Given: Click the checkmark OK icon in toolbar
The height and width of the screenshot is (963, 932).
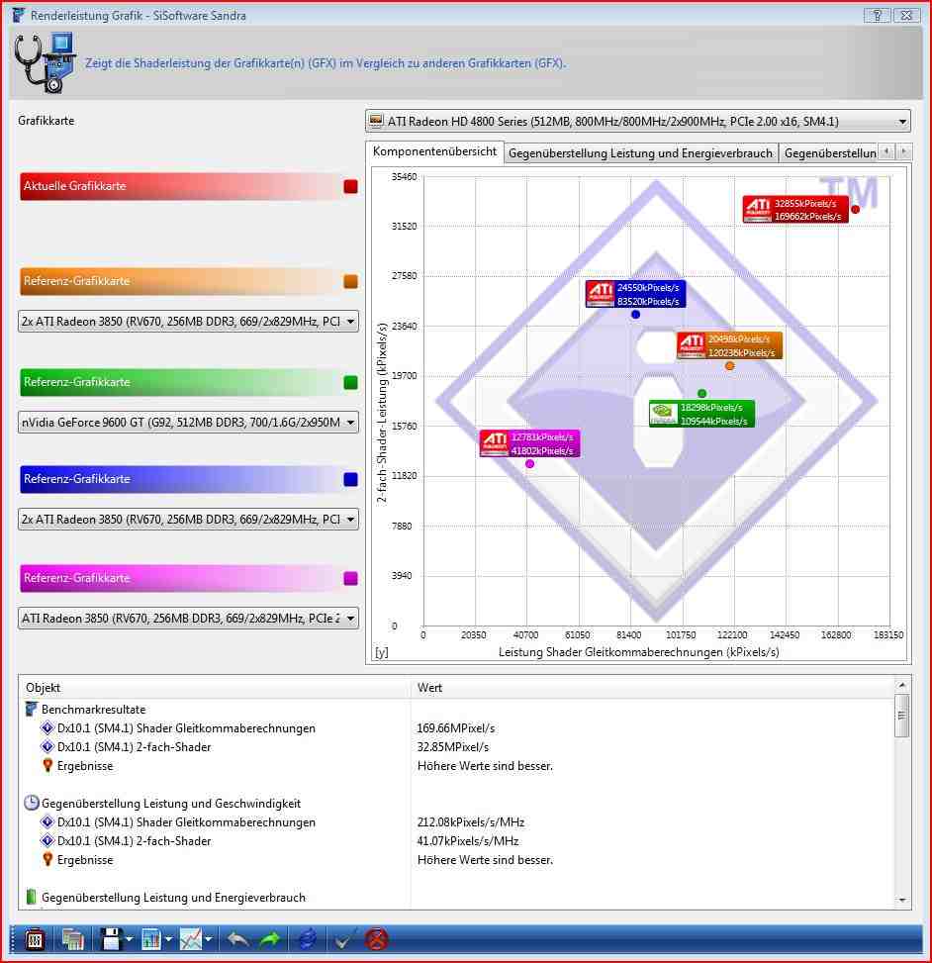Looking at the screenshot, I should [x=344, y=939].
